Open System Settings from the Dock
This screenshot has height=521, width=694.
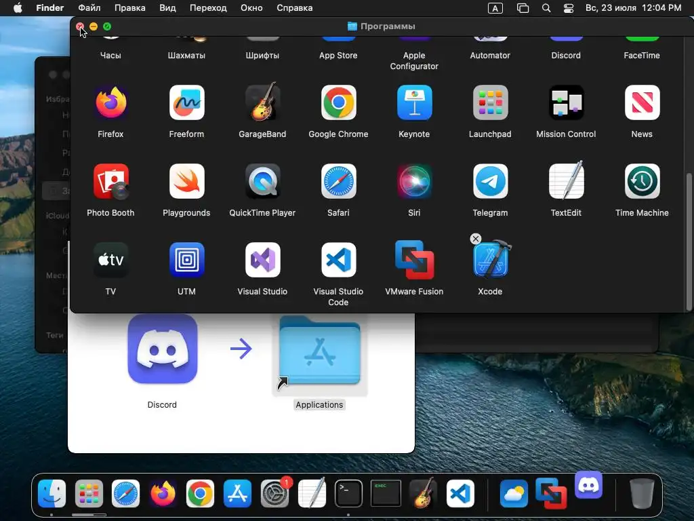click(x=275, y=494)
